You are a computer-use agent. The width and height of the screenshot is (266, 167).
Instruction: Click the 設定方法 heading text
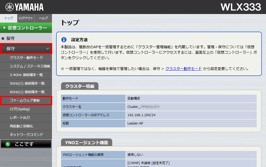coord(79,40)
